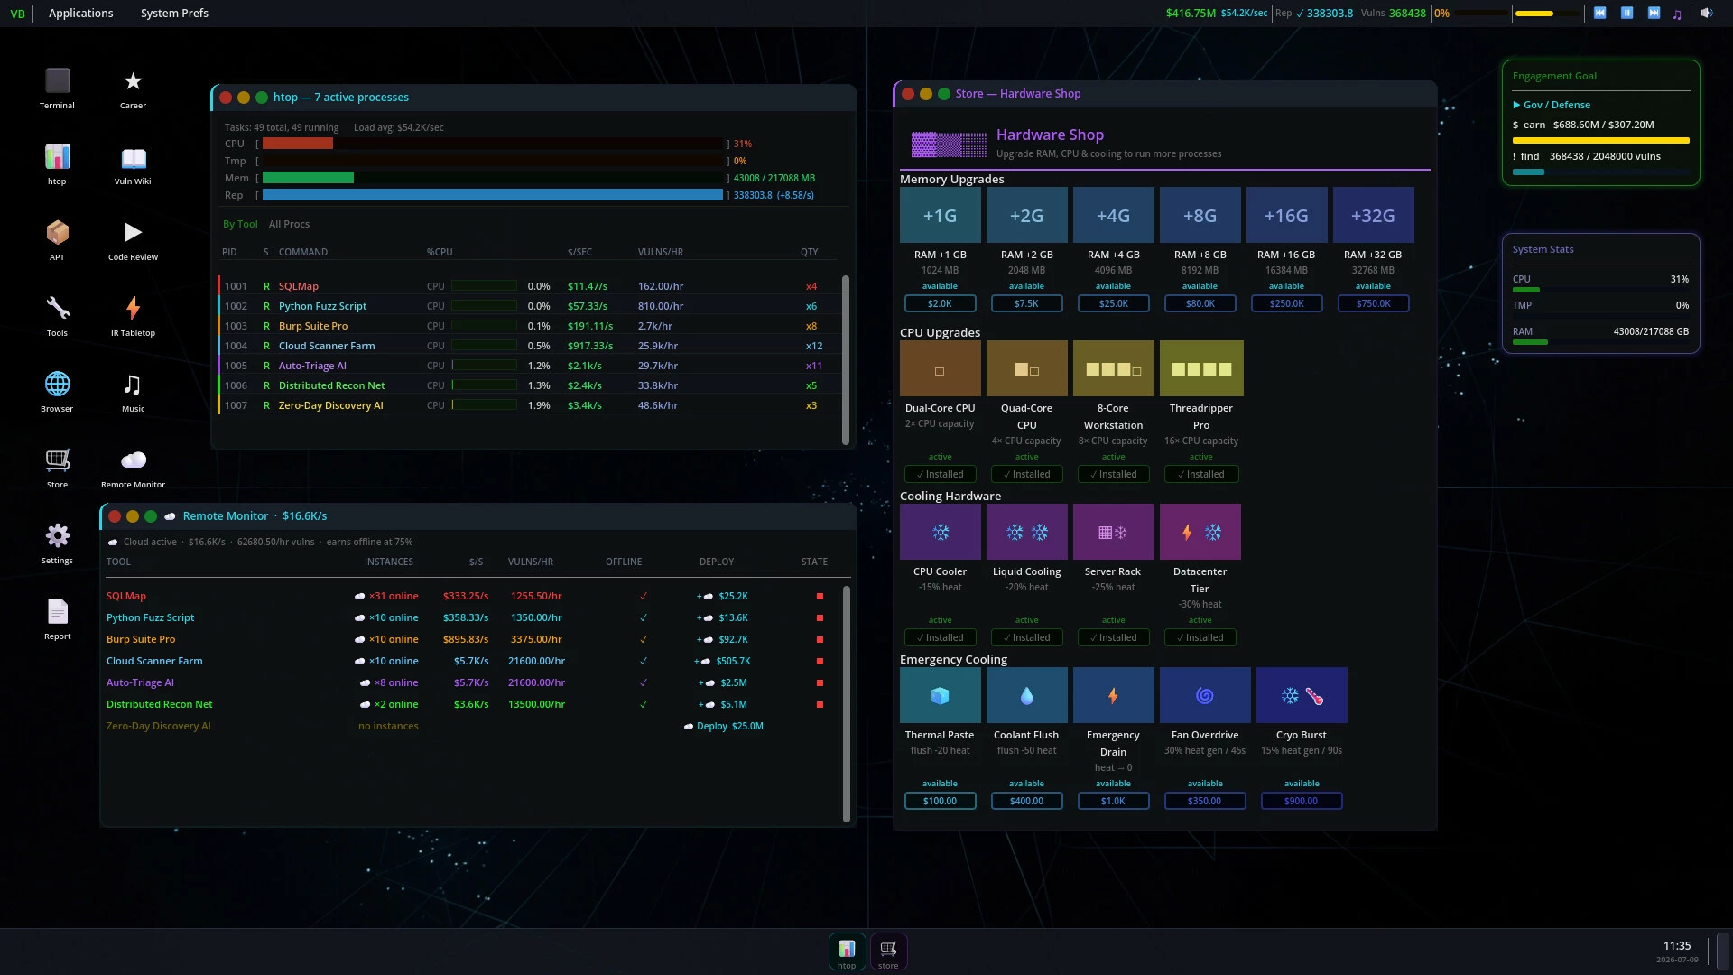Viewport: 1733px width, 975px height.
Task: Click the Threadripper Pro CPU tile
Action: 1201,368
